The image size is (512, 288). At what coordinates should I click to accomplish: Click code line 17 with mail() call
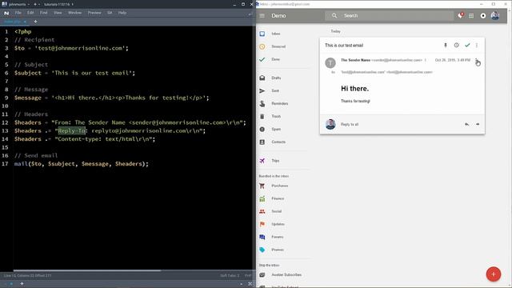coord(82,164)
